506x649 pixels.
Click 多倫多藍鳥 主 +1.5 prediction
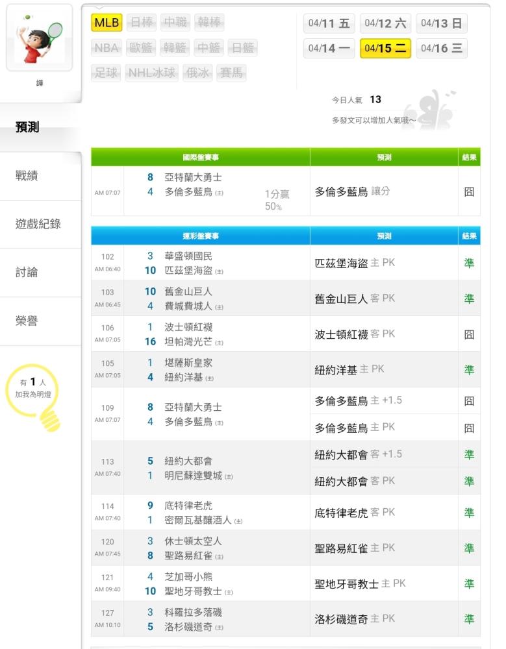tap(358, 400)
